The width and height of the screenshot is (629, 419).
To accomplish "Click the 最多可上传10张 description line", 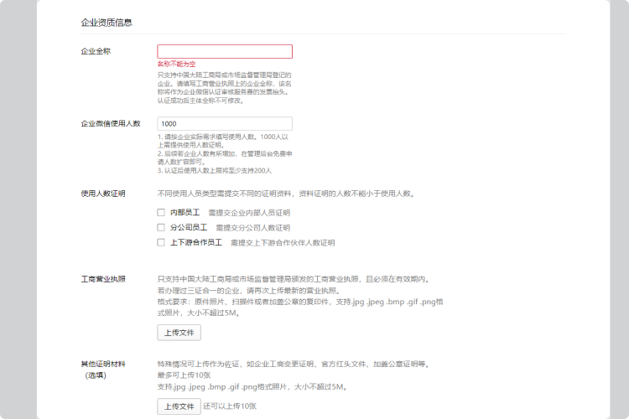I will point(184,375).
